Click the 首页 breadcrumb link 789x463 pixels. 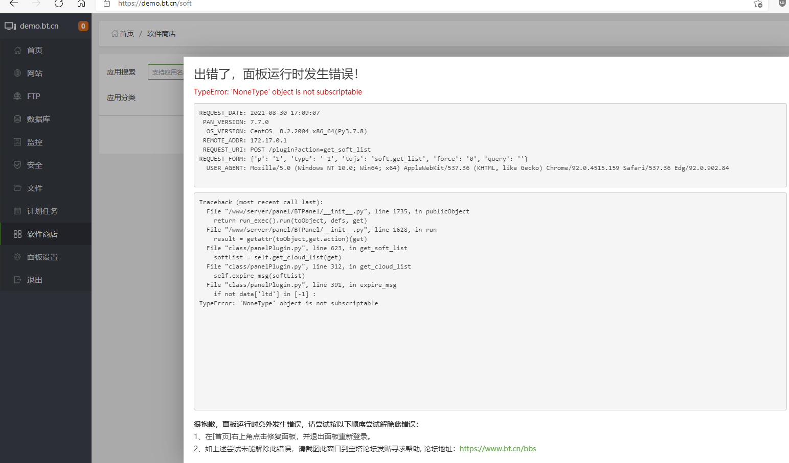[127, 34]
